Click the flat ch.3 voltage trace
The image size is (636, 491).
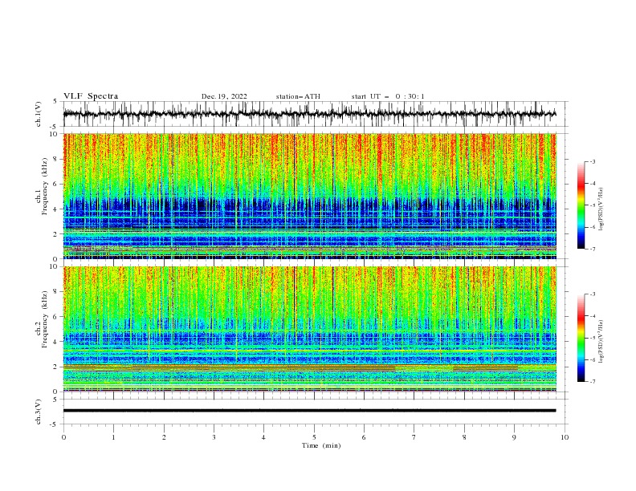coord(309,411)
